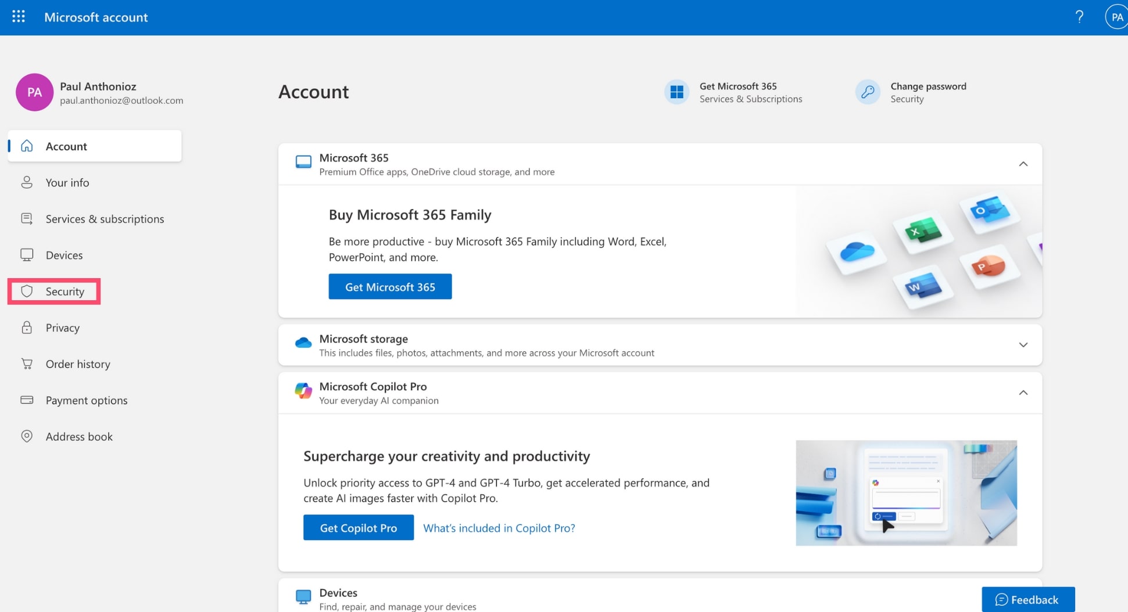Collapse the Microsoft Copilot Pro section chevron
1128x612 pixels.
(x=1023, y=393)
